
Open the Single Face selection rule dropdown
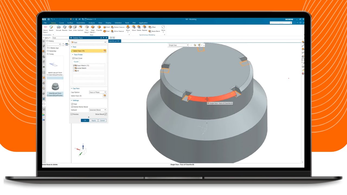point(178,45)
